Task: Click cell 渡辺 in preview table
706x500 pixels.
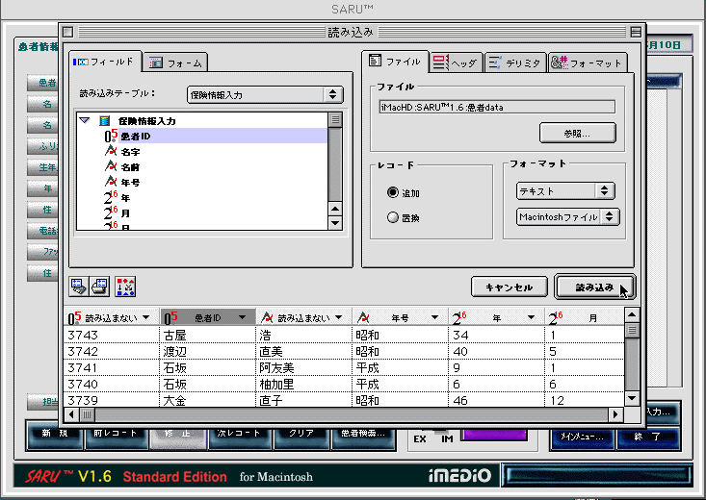Action: [208, 351]
